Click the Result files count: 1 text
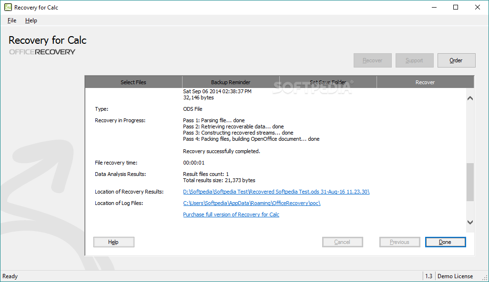 206,175
